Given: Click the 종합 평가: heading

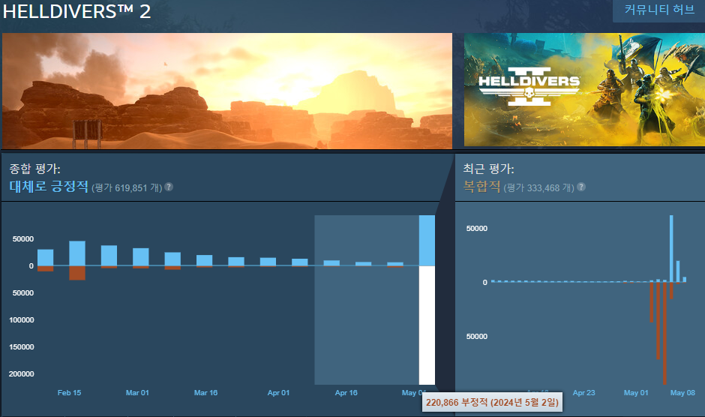Looking at the screenshot, I should pyautogui.click(x=34, y=169).
